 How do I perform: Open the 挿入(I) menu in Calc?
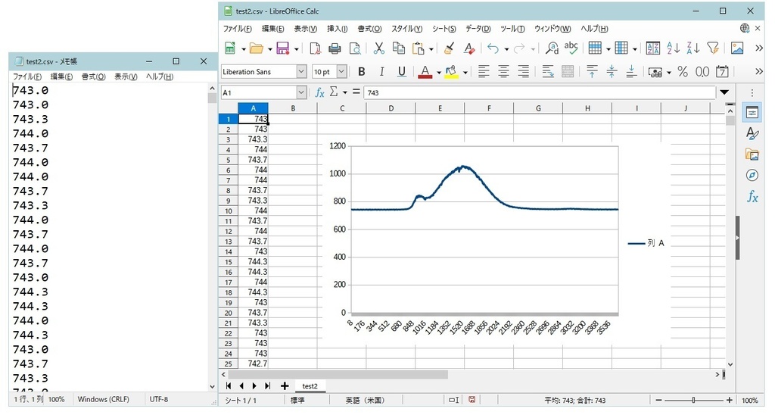pyautogui.click(x=337, y=29)
